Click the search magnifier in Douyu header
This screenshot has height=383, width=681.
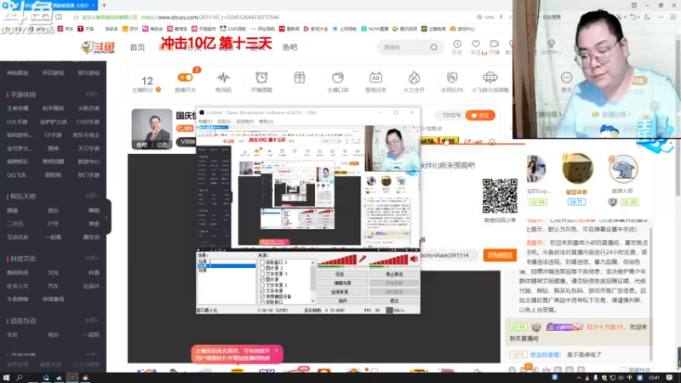click(x=433, y=48)
